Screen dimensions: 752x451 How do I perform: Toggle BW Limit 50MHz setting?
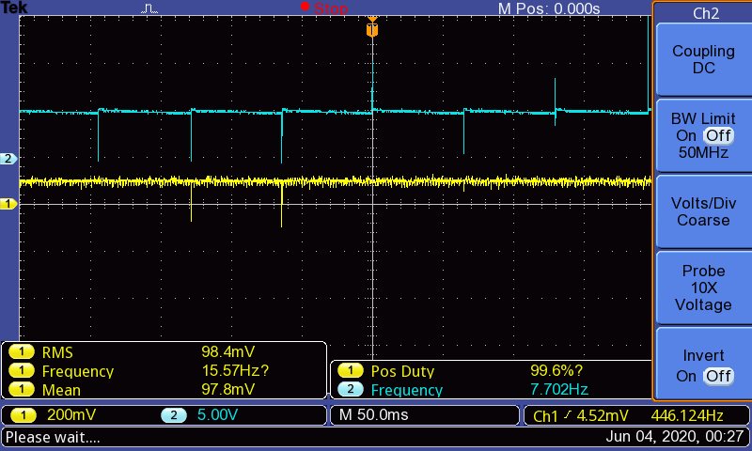pyautogui.click(x=703, y=135)
